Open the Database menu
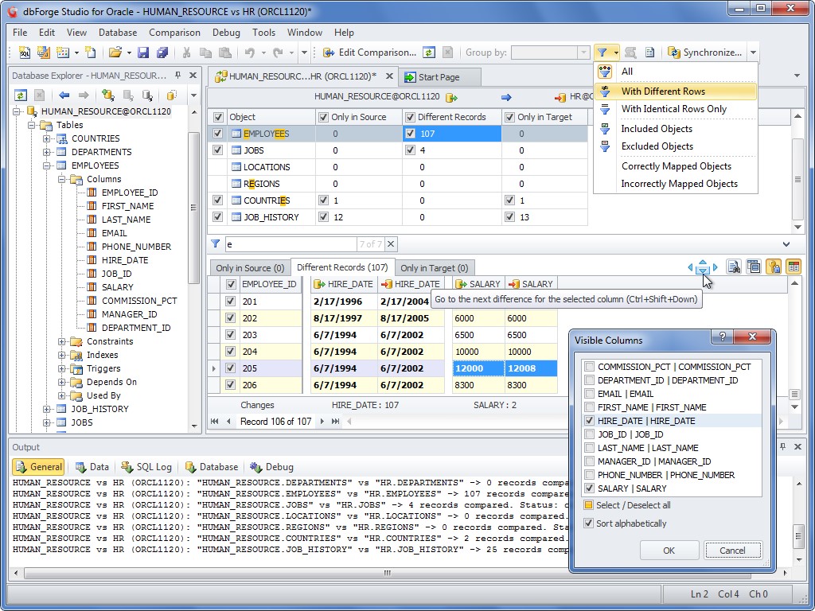 click(x=118, y=32)
